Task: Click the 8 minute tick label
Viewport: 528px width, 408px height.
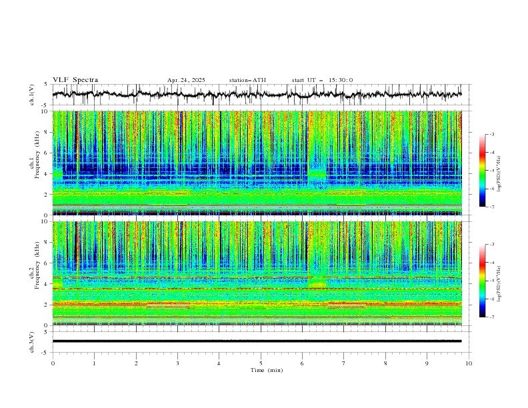Action: click(x=385, y=363)
